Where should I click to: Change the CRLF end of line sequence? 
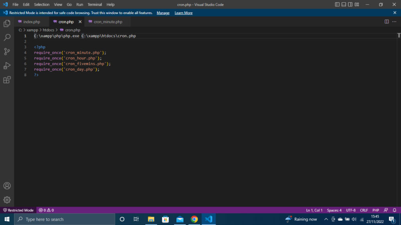[364, 210]
